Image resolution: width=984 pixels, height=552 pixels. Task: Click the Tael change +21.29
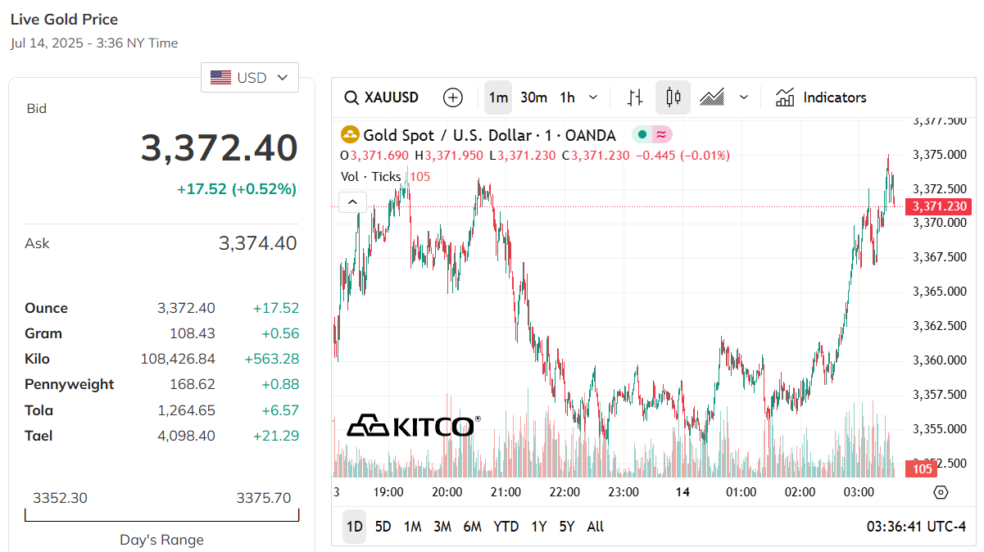point(276,436)
